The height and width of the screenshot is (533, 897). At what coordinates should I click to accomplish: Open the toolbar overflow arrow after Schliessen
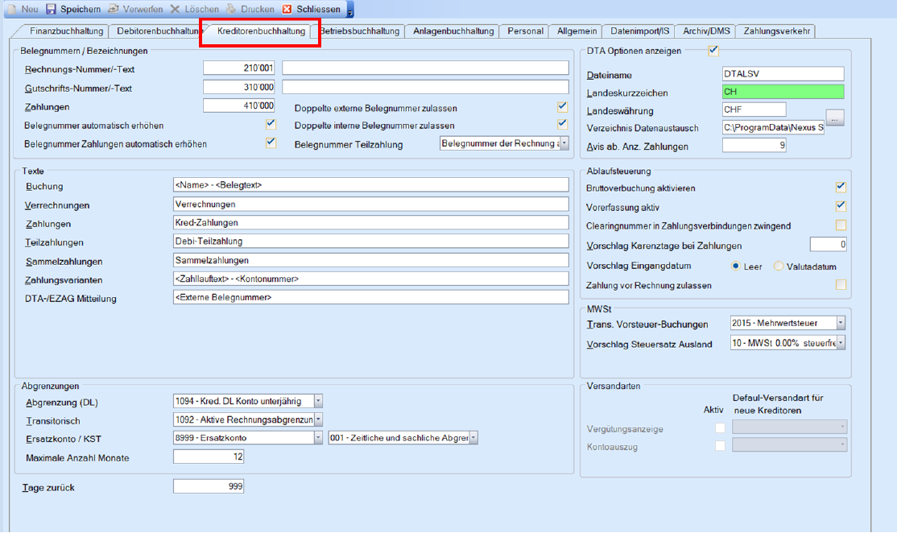(x=350, y=10)
